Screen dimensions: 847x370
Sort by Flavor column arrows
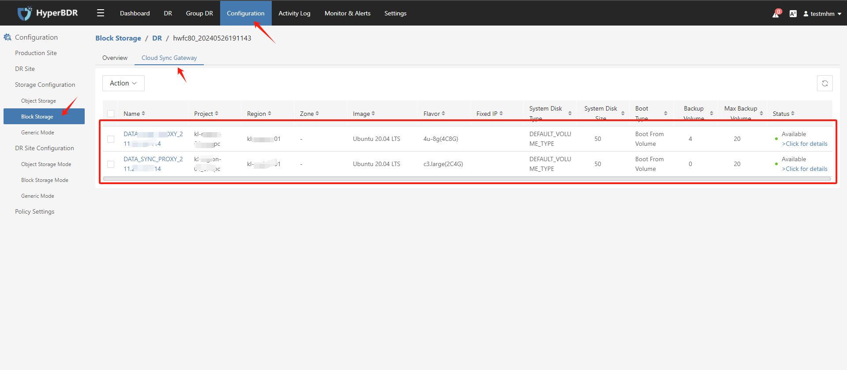pos(443,114)
